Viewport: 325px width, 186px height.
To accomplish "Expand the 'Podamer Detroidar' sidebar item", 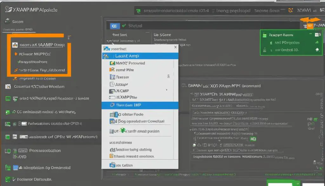I will [x=7, y=180].
